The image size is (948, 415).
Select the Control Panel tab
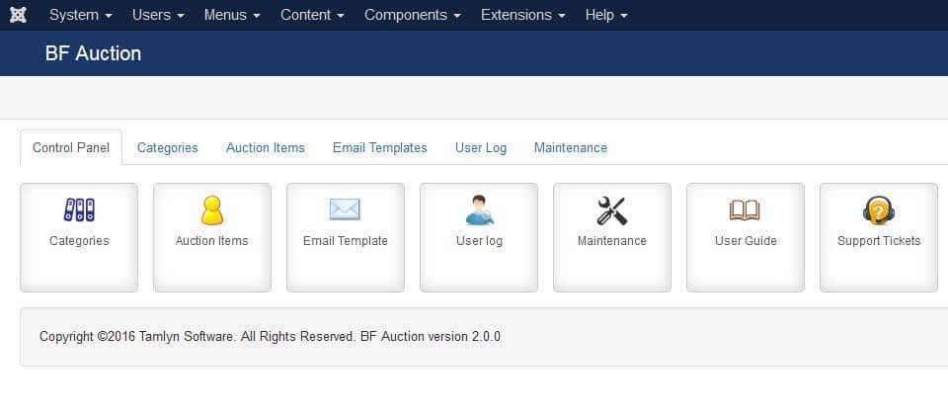point(71,147)
